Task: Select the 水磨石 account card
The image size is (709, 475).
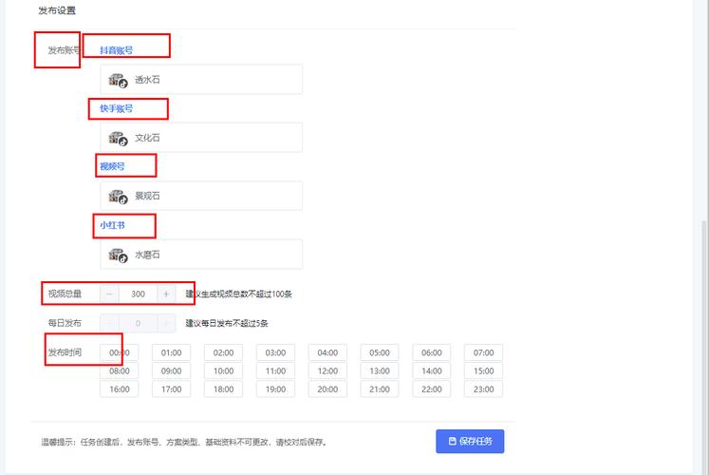Action: pyautogui.click(x=201, y=255)
